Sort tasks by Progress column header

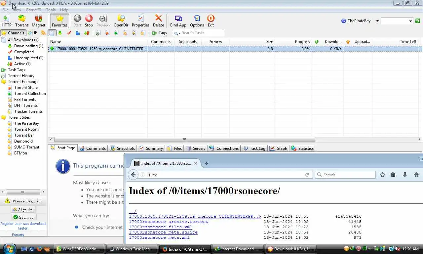[x=293, y=42]
